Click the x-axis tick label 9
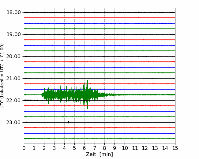 [x=115, y=148]
